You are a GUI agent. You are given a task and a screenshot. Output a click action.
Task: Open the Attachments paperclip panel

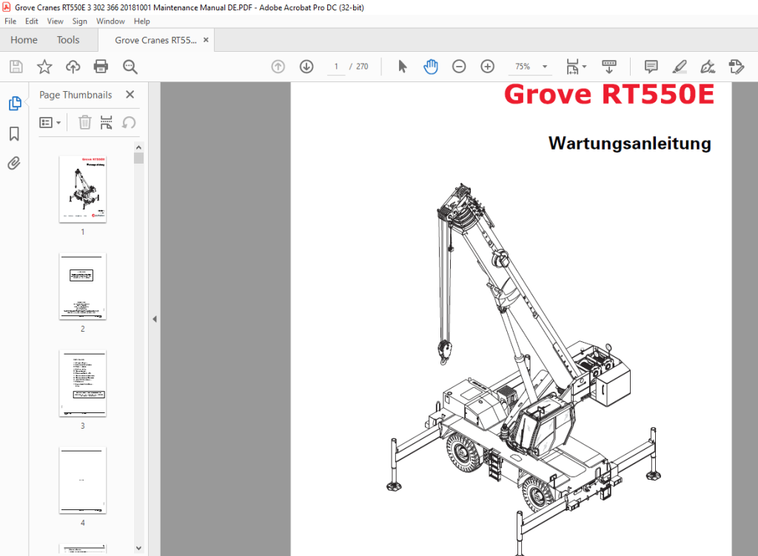coord(14,164)
